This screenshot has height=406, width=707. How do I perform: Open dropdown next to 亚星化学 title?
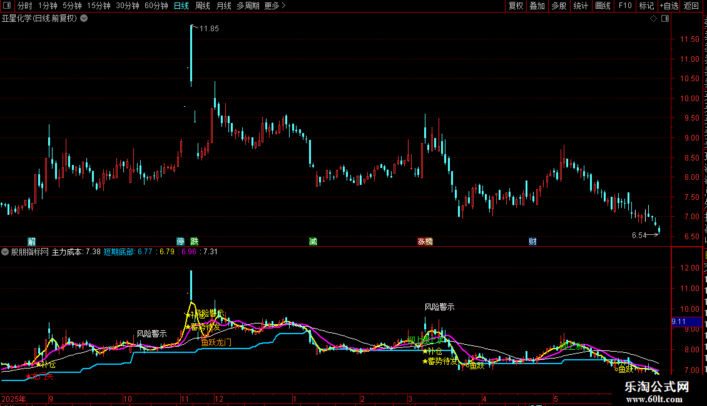click(x=84, y=19)
